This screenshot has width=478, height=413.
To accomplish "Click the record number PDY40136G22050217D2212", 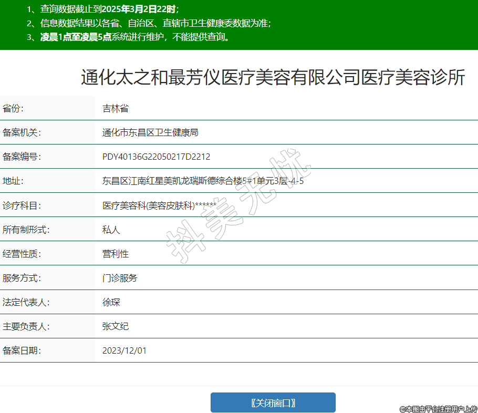I will pyautogui.click(x=156, y=157).
